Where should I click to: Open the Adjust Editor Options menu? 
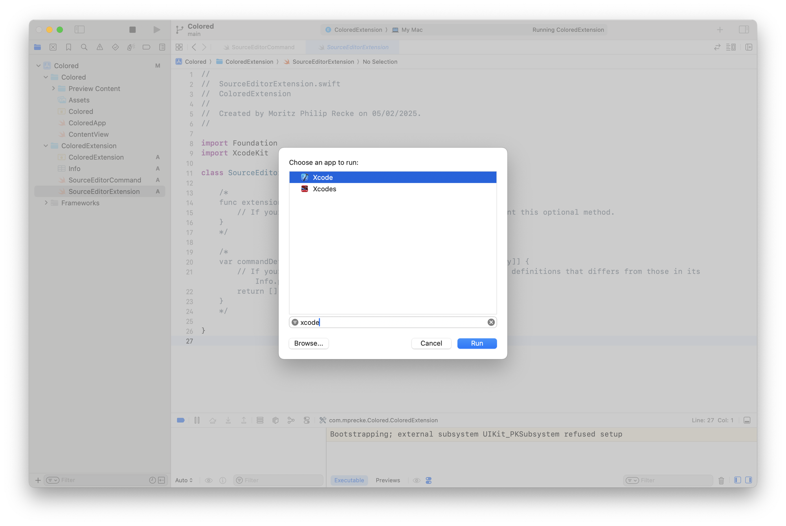click(x=731, y=47)
